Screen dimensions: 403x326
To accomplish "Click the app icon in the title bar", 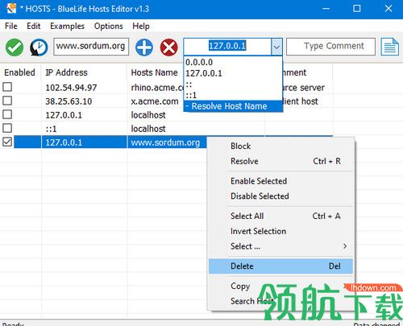I will pos(11,9).
